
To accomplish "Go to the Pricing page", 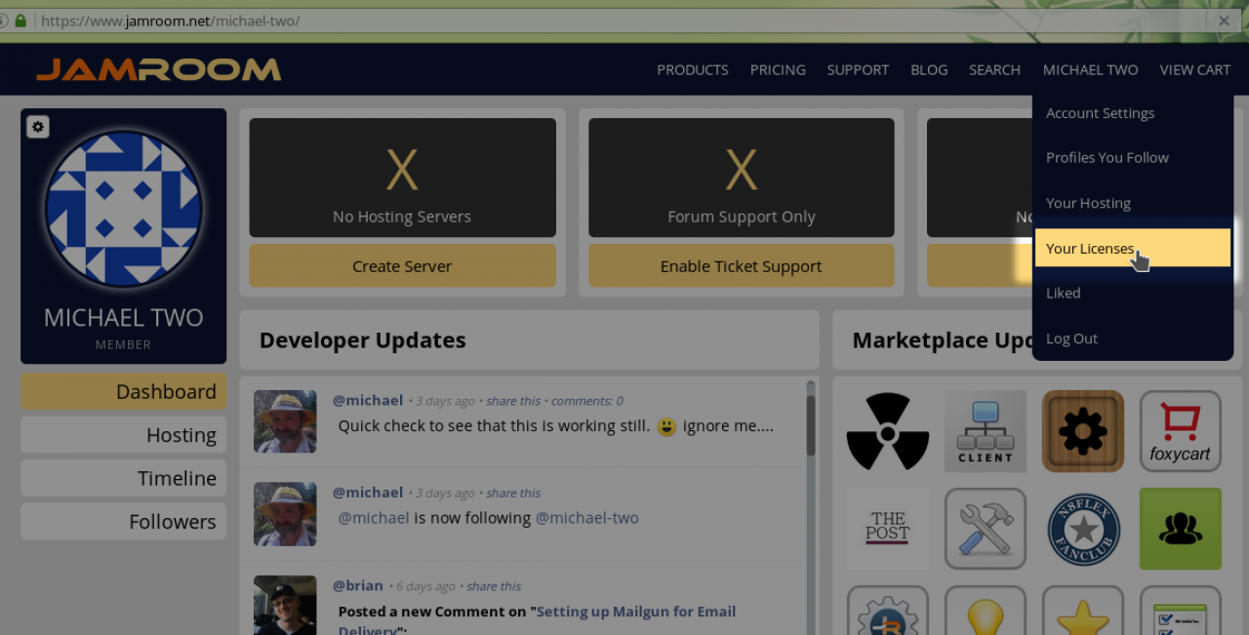I will point(778,69).
